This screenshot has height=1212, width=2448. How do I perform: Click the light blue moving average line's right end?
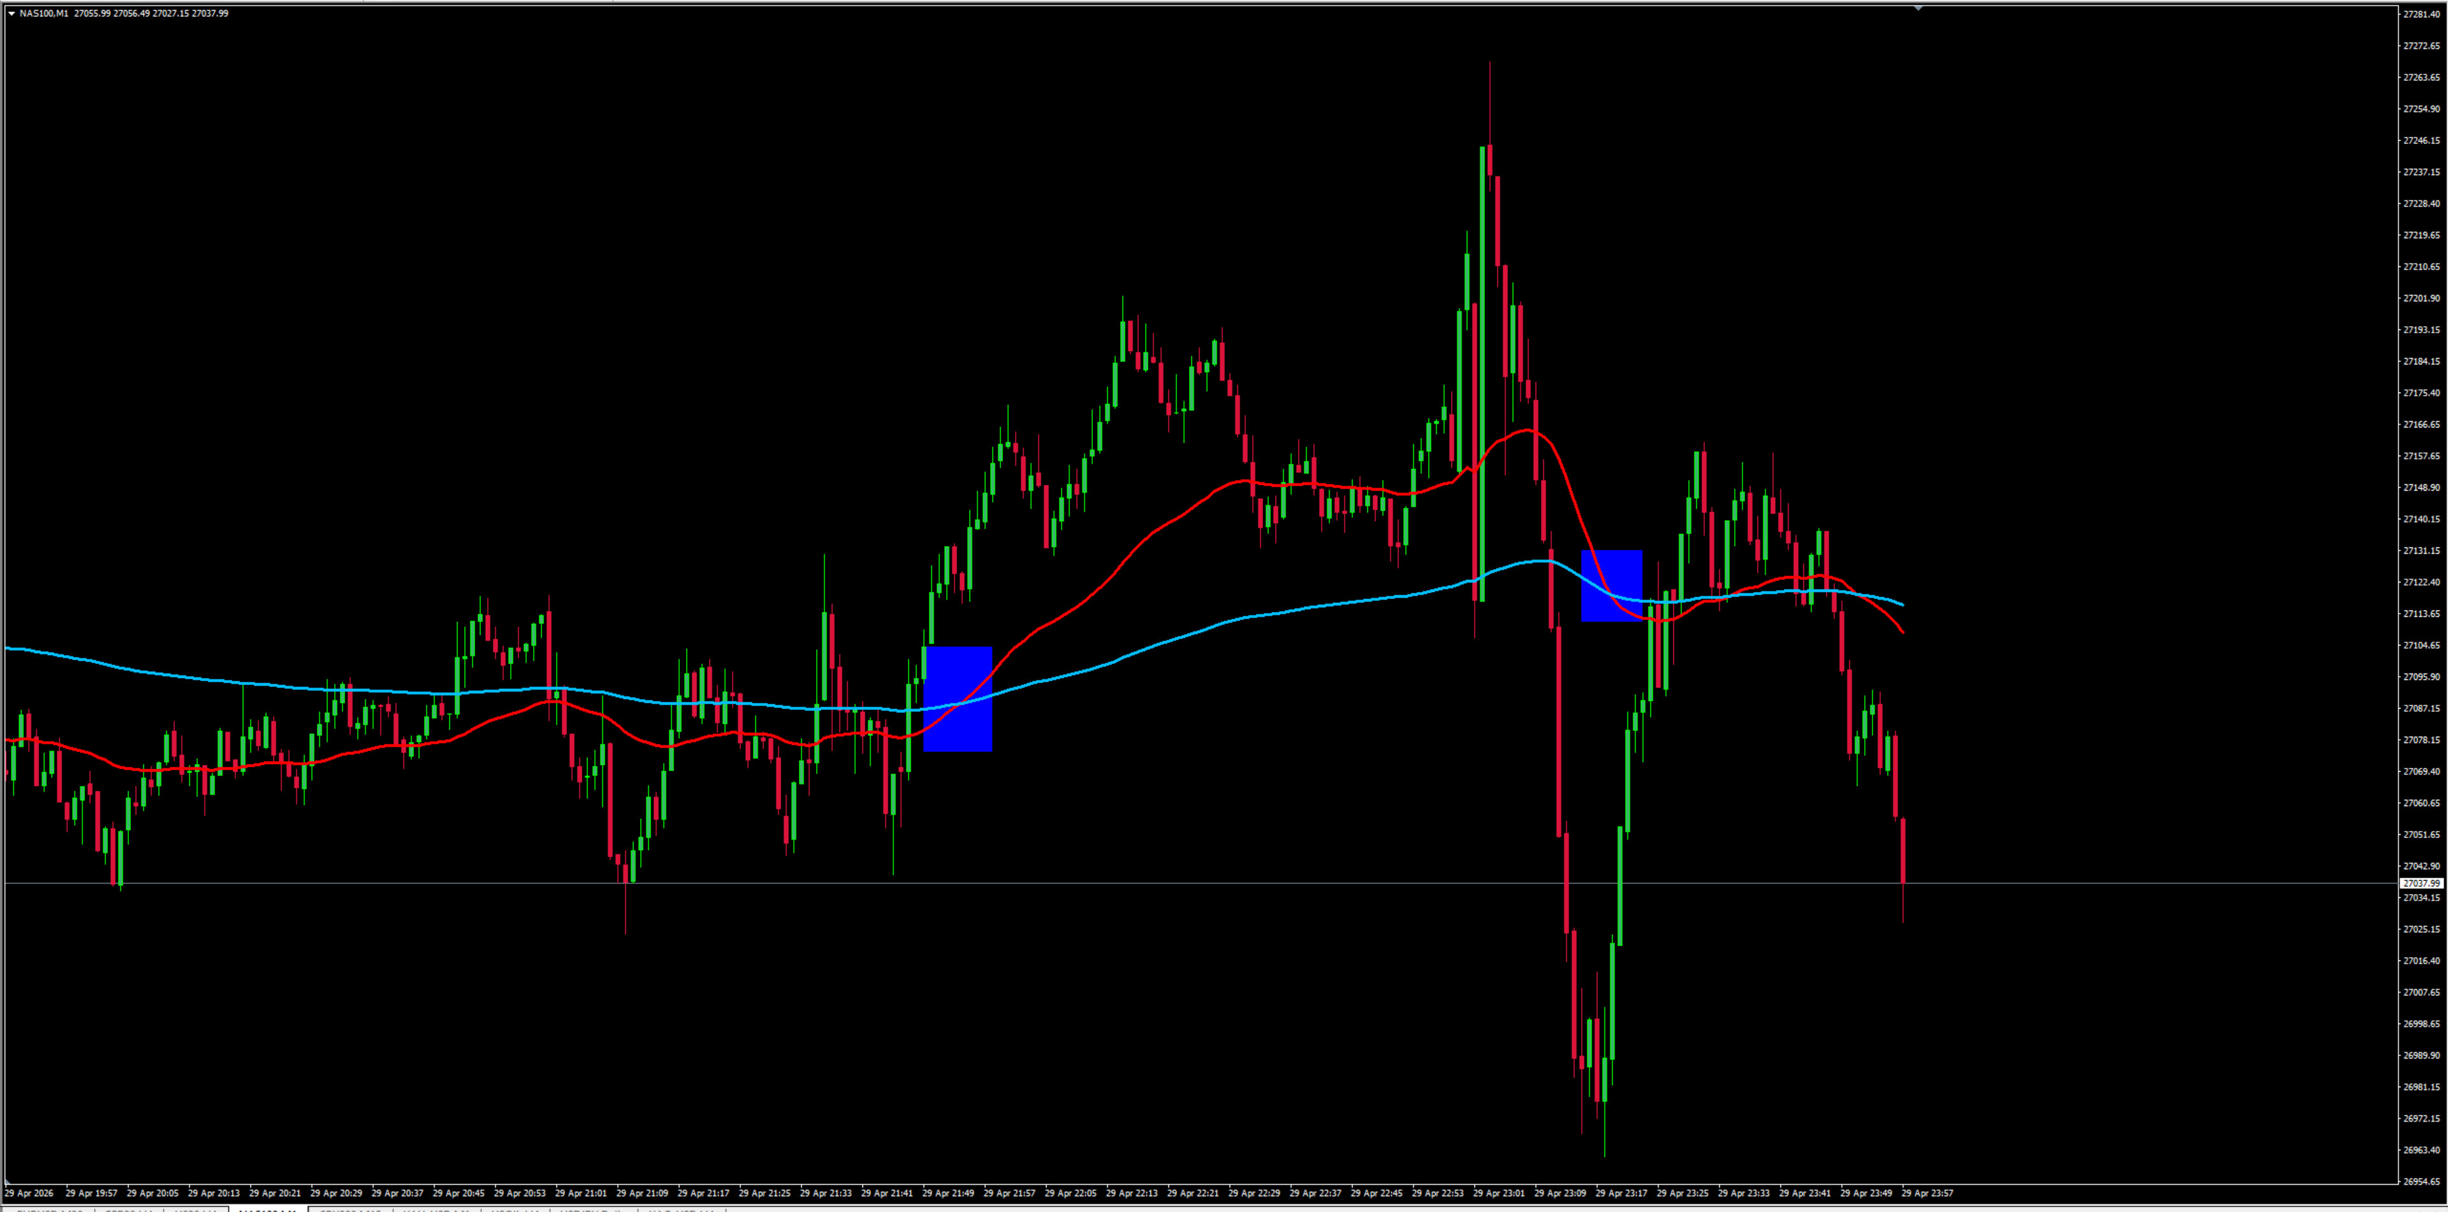click(1902, 604)
